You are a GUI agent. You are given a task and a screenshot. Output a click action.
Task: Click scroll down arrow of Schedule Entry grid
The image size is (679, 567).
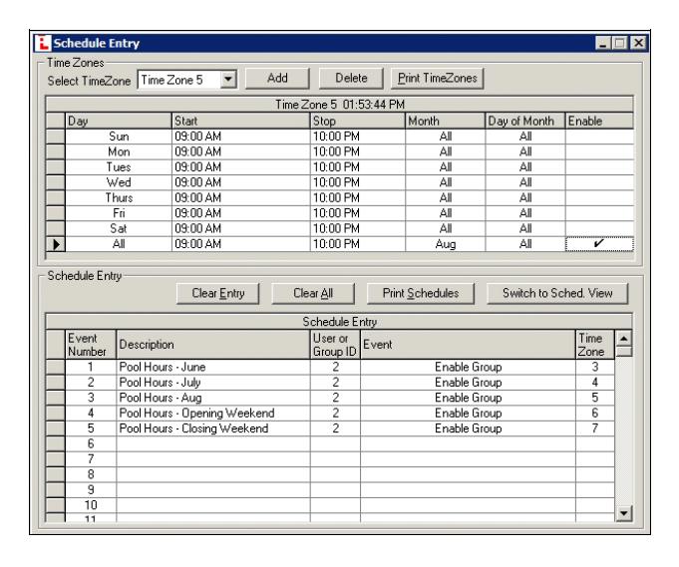pos(623,513)
